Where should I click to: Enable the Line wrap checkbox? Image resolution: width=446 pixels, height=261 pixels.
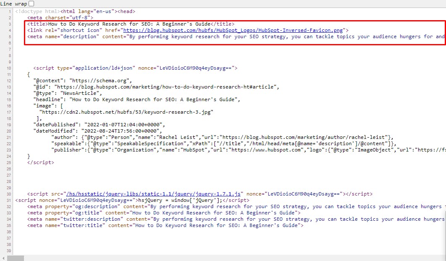point(31,4)
